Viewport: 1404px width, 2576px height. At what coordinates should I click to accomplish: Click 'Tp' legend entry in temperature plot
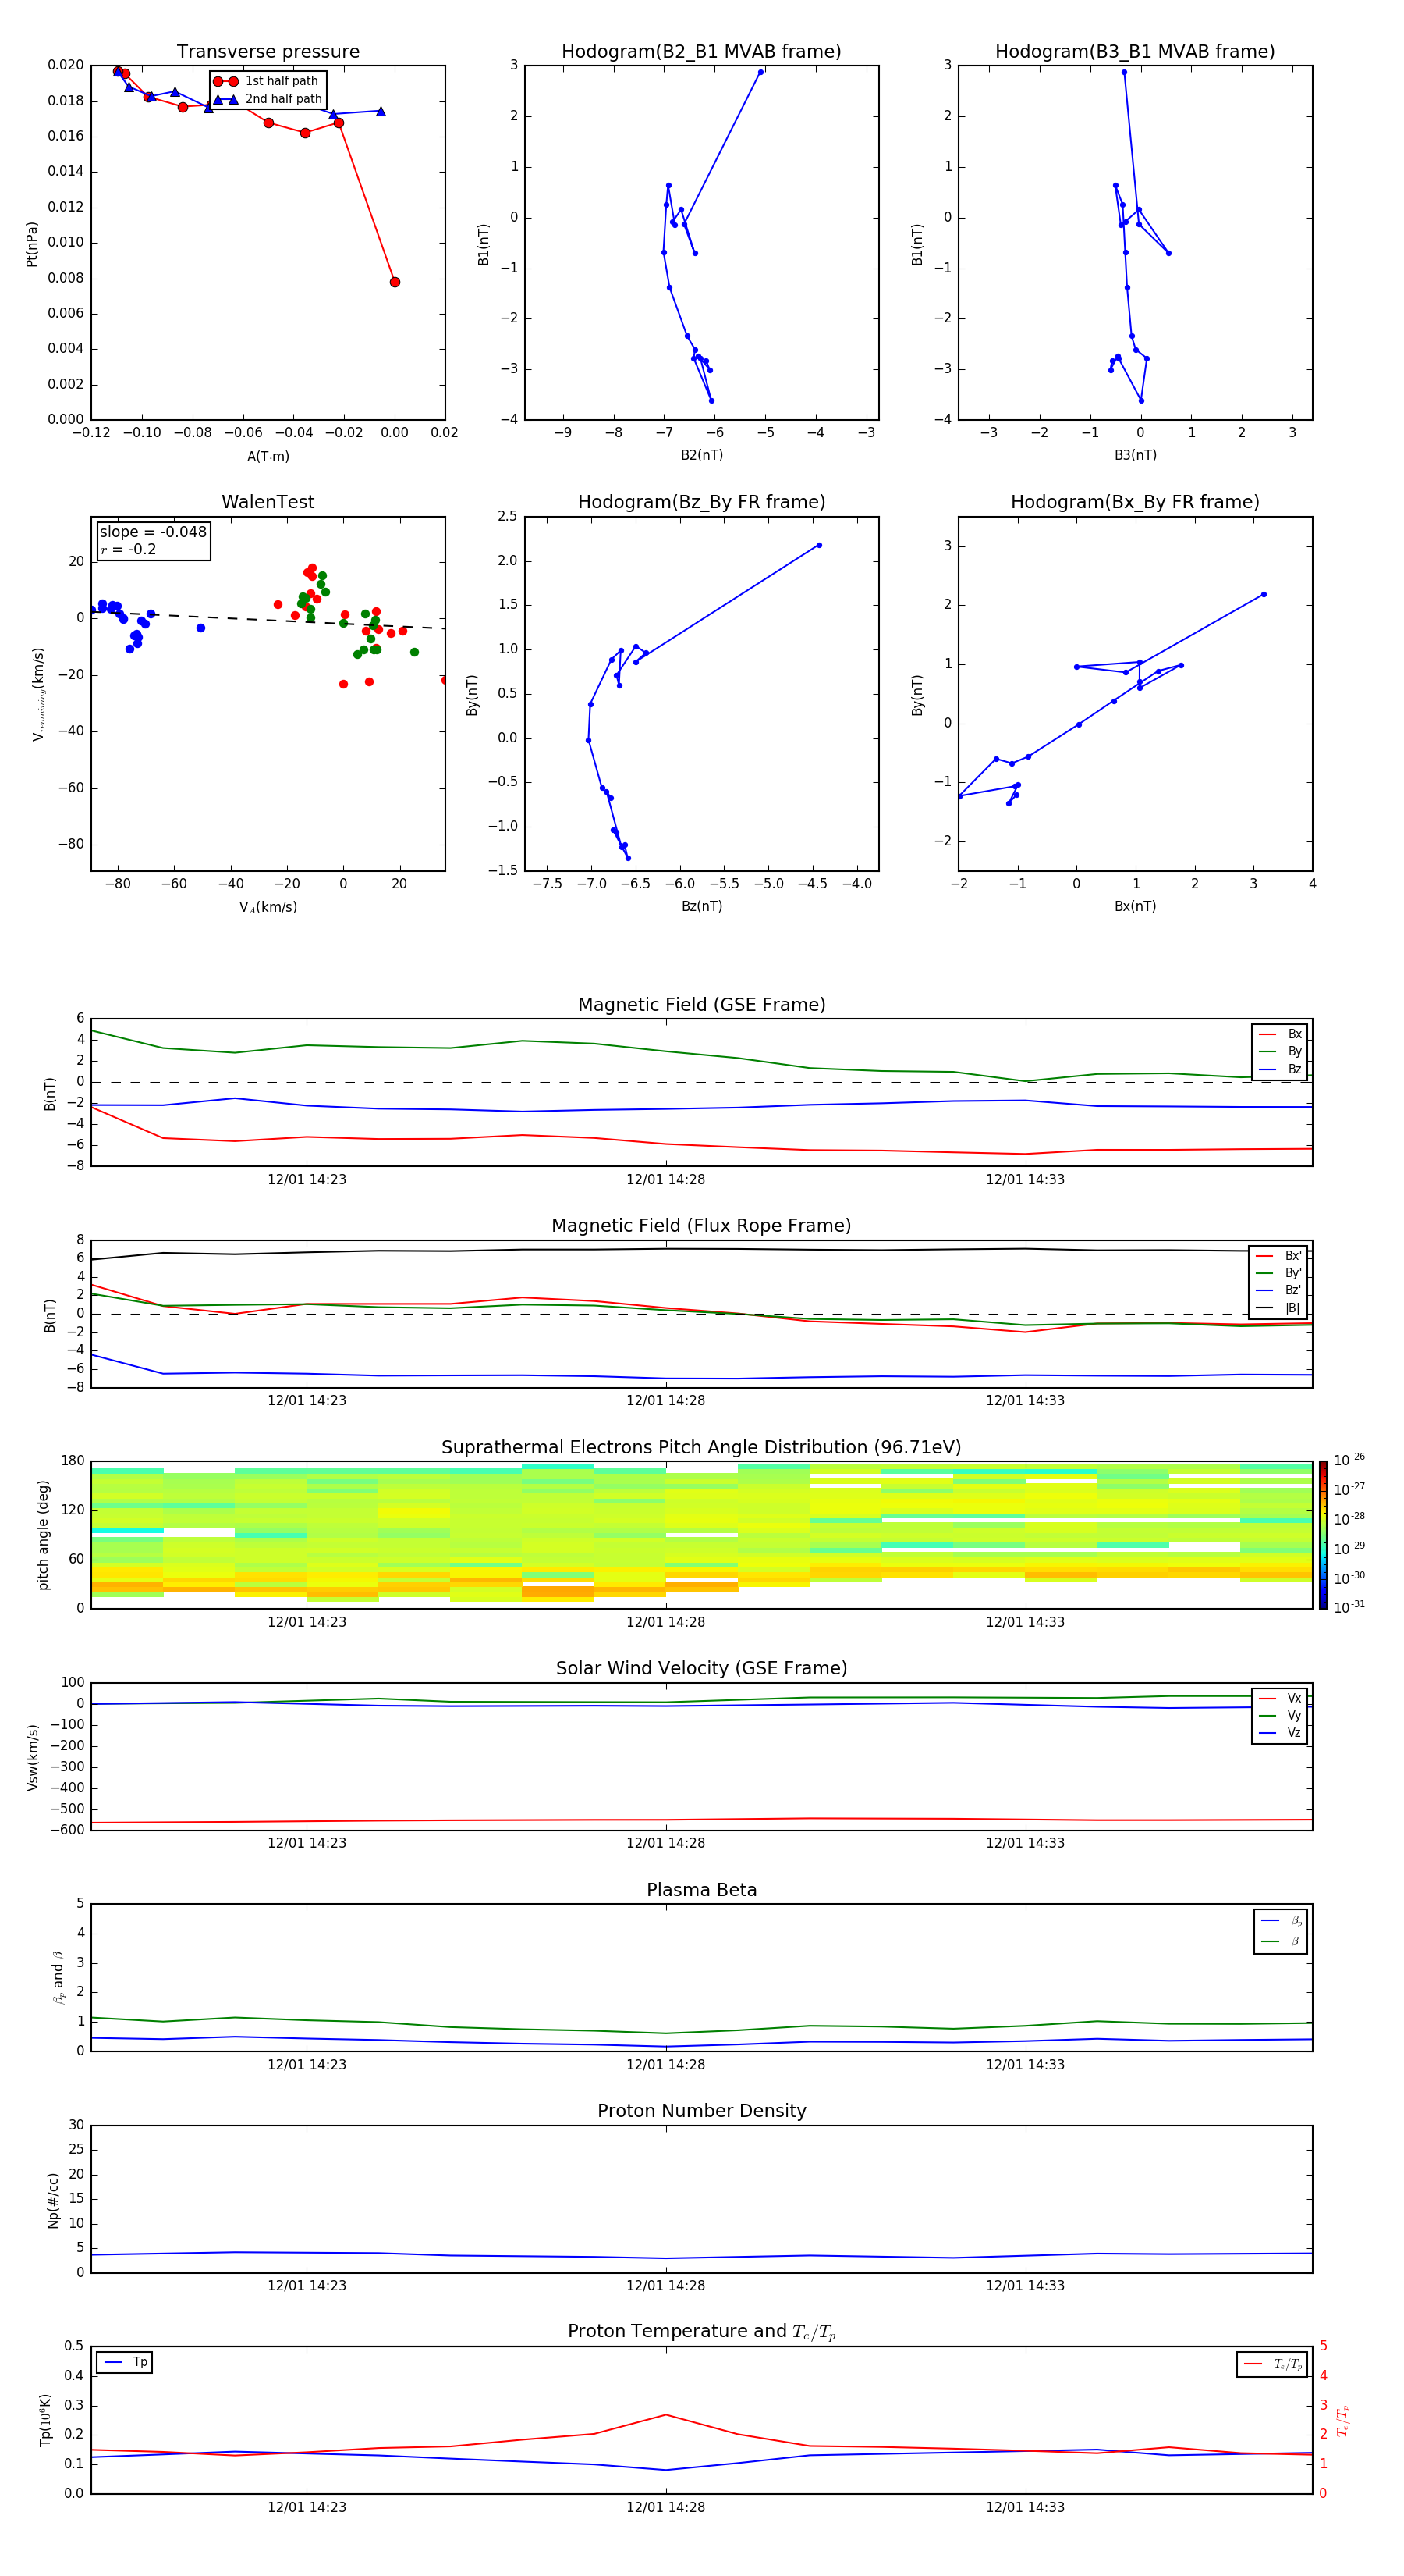[x=126, y=2362]
